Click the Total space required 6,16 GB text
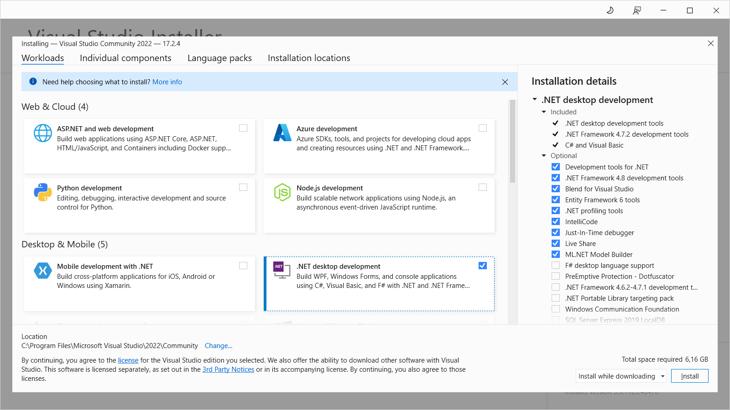 (x=665, y=359)
